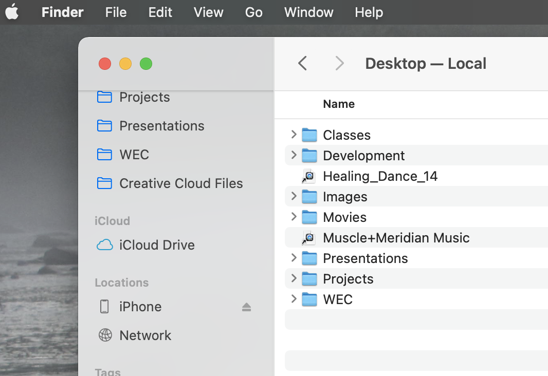Open the Finder app menu
Image resolution: width=548 pixels, height=376 pixels.
click(x=62, y=12)
